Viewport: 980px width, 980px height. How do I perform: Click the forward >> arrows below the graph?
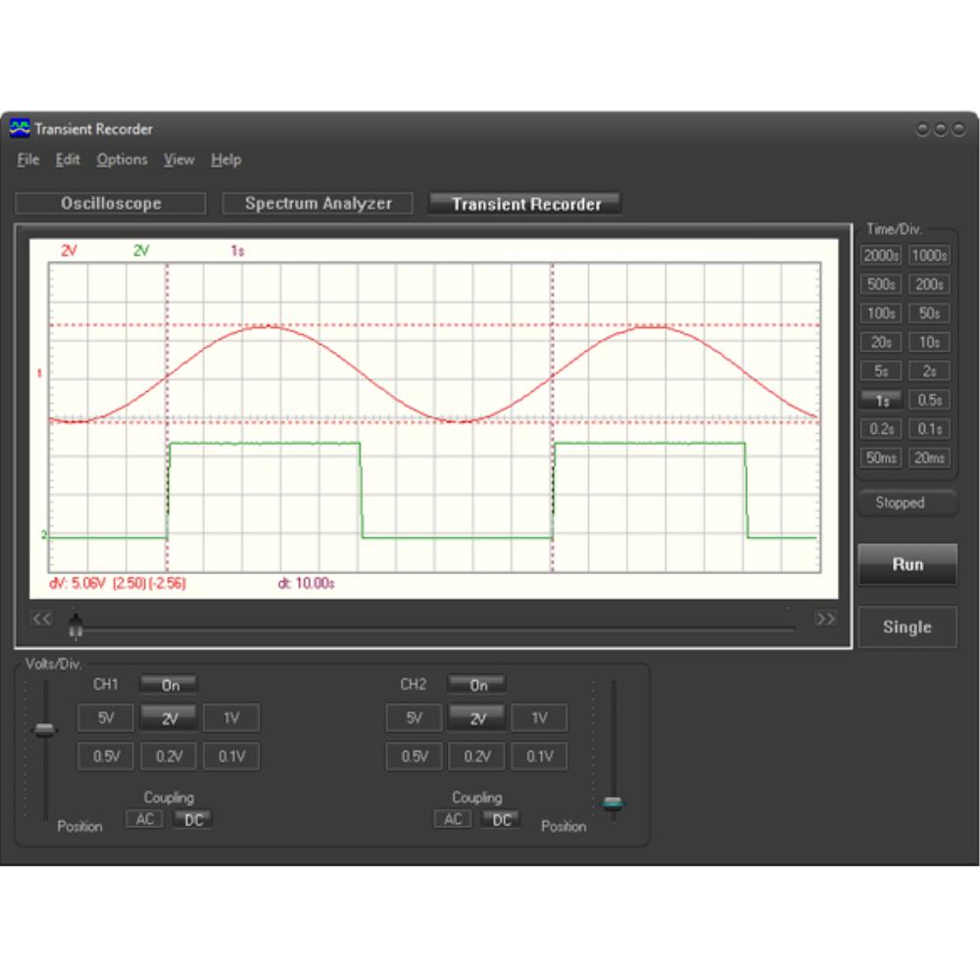(x=825, y=618)
